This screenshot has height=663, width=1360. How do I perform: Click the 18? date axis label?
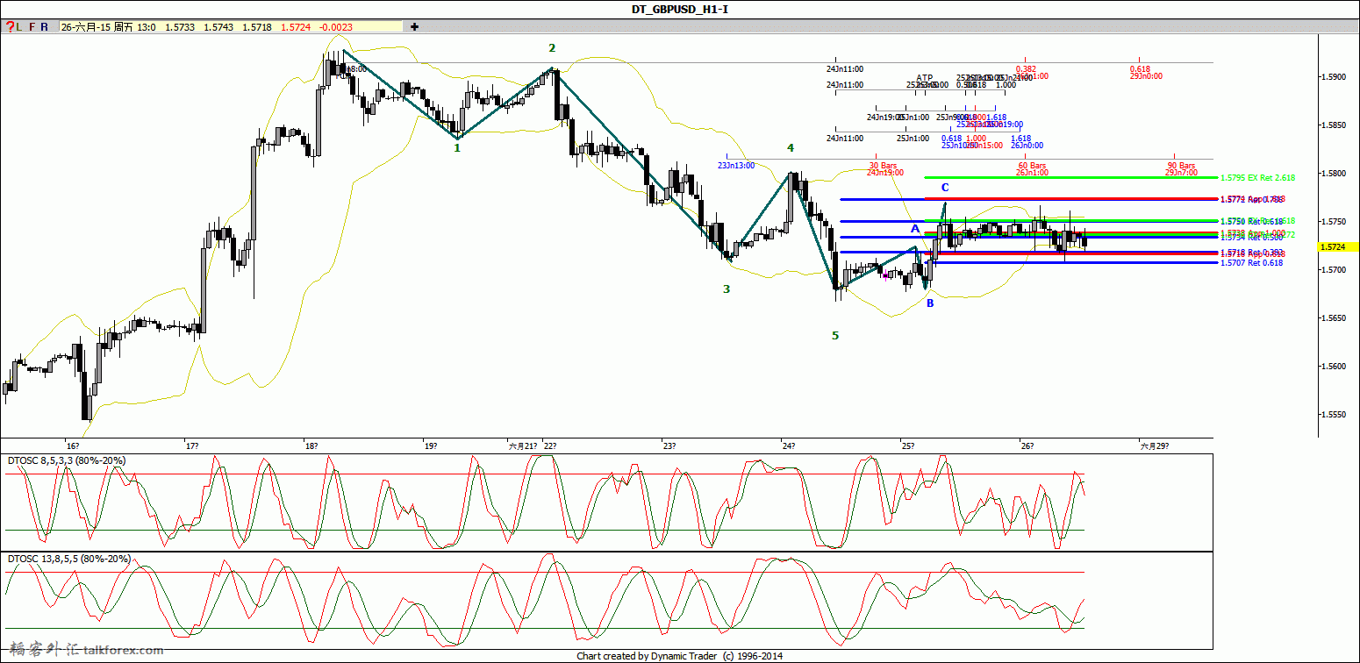(311, 446)
